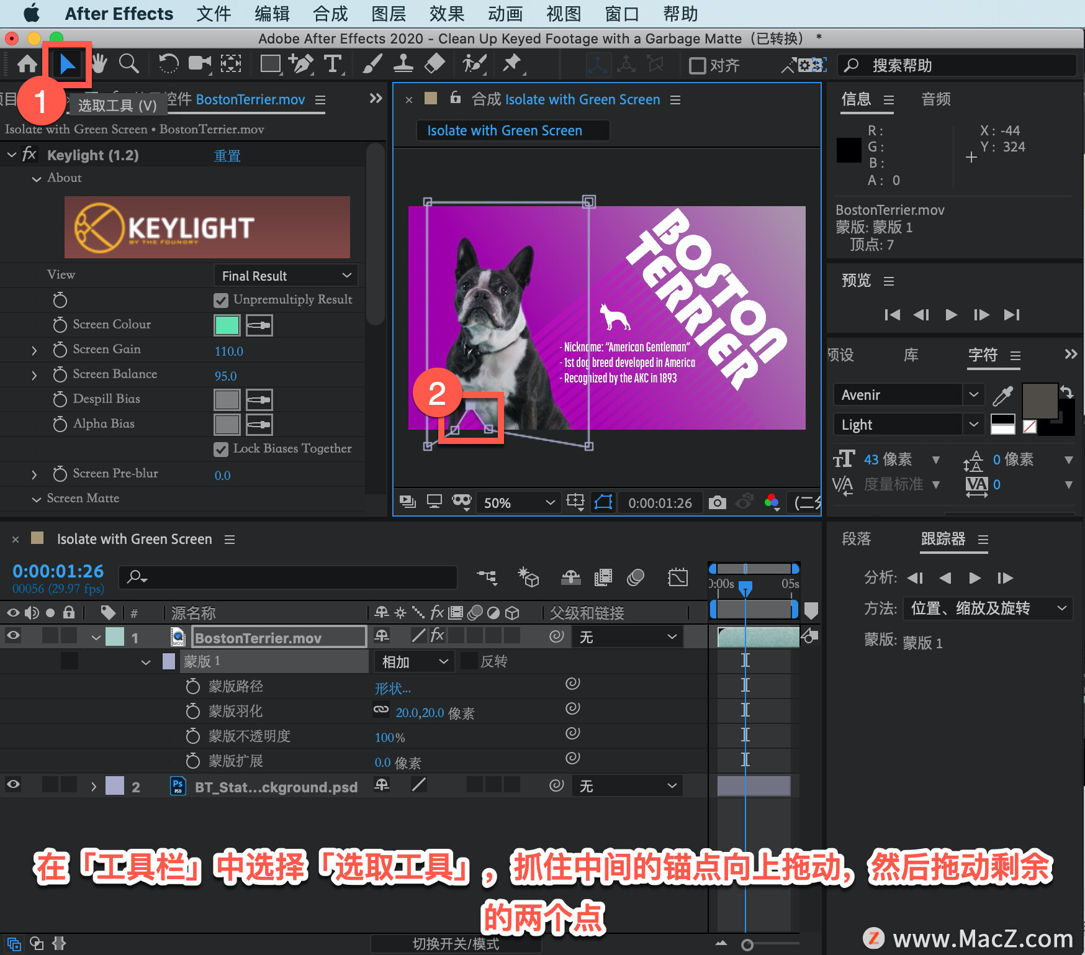Open the 合成 Composition menu
This screenshot has width=1085, height=955.
330,14
